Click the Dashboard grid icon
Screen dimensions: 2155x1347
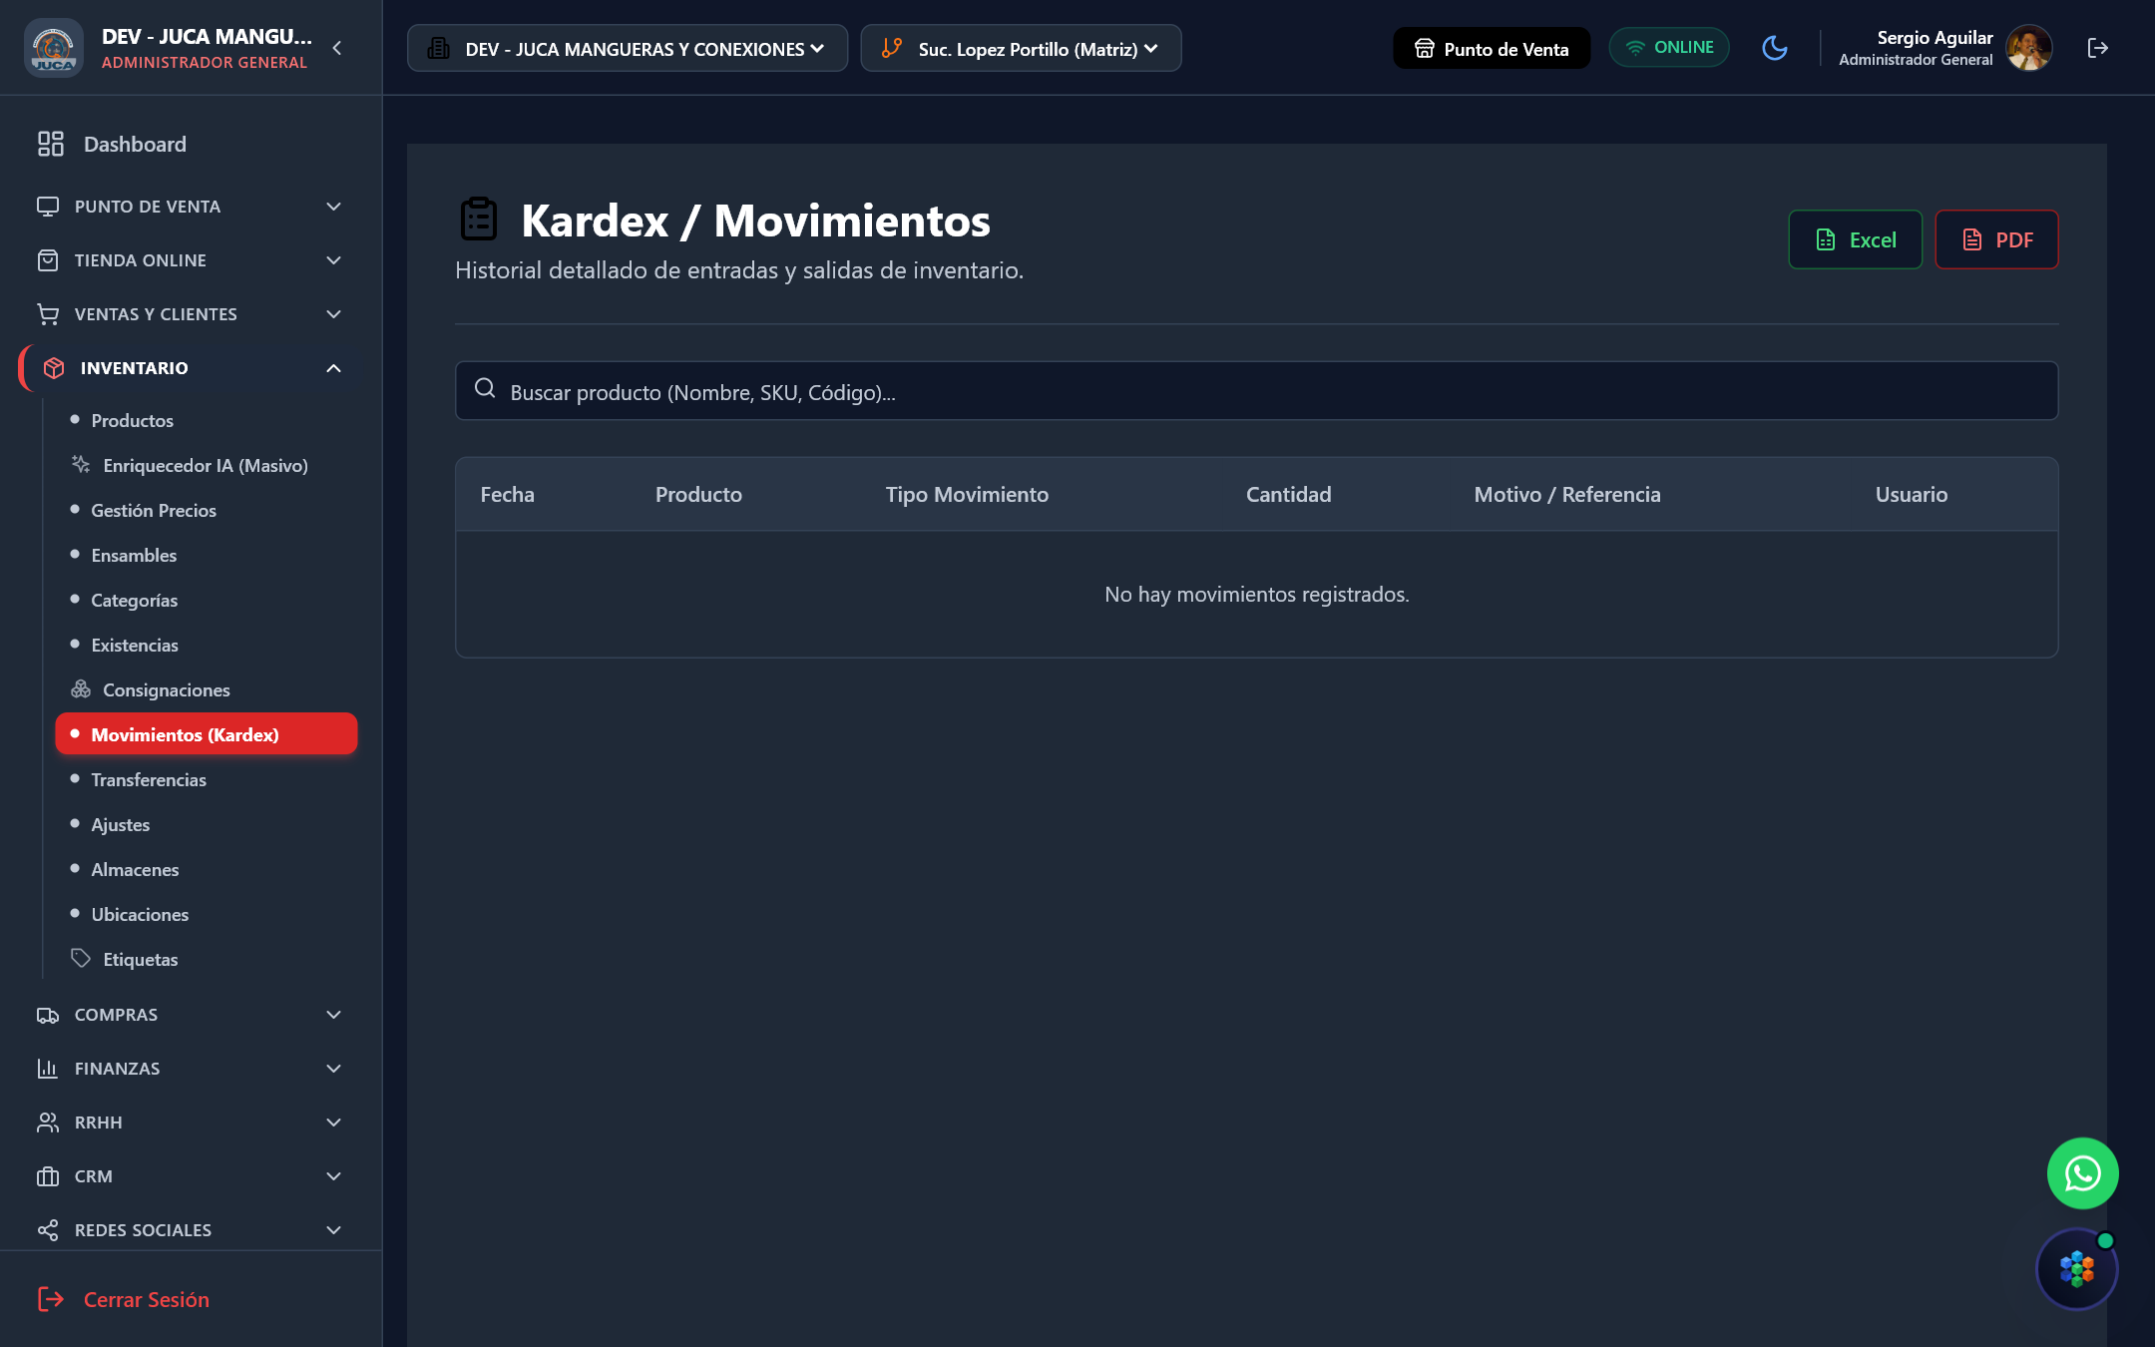point(51,144)
